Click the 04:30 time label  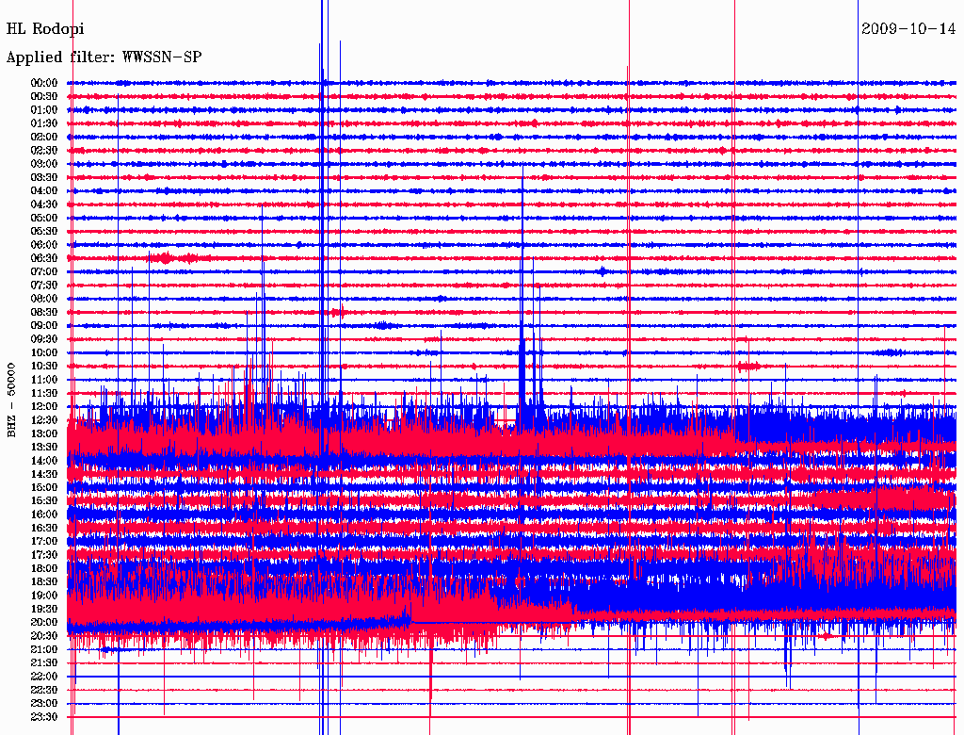[44, 204]
